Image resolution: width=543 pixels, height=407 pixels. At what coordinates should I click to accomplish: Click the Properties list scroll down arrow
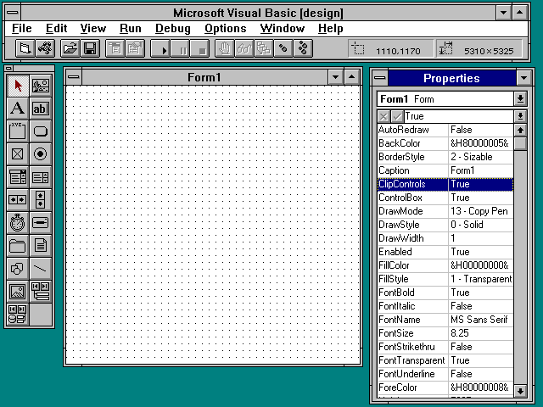520,388
